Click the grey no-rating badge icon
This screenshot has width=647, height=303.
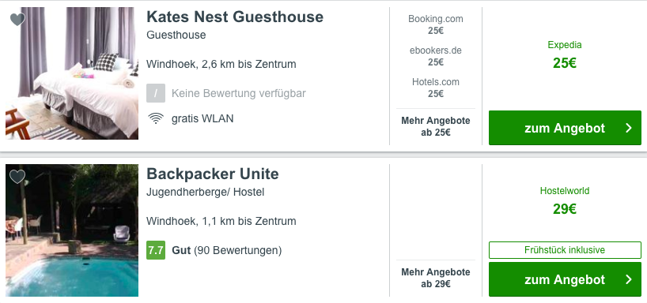[x=156, y=93]
